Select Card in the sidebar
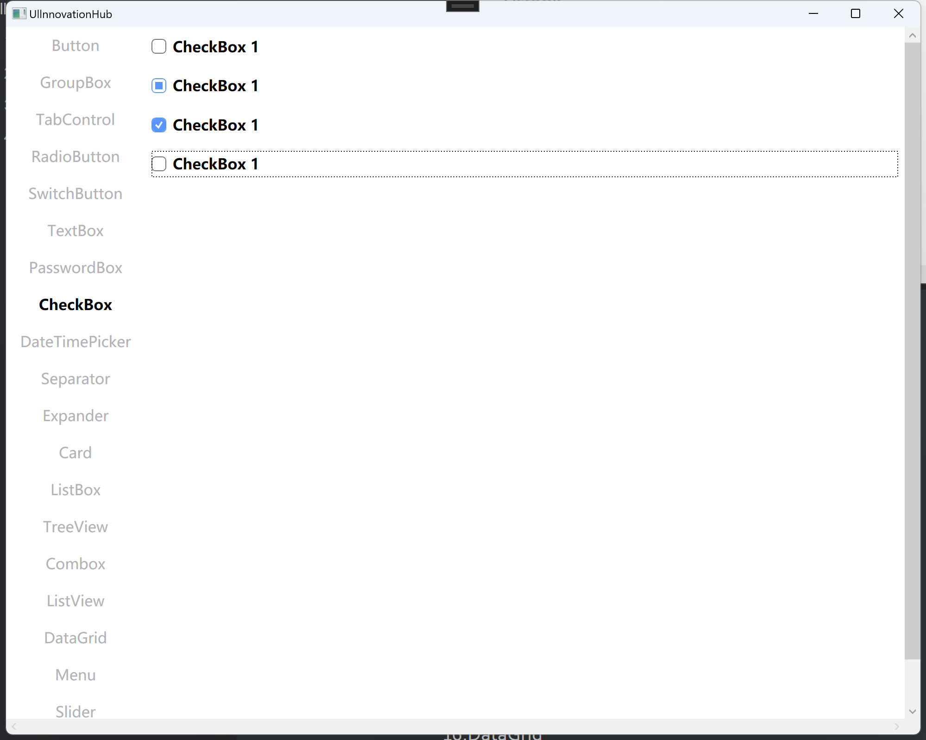This screenshot has width=926, height=740. pyautogui.click(x=76, y=453)
